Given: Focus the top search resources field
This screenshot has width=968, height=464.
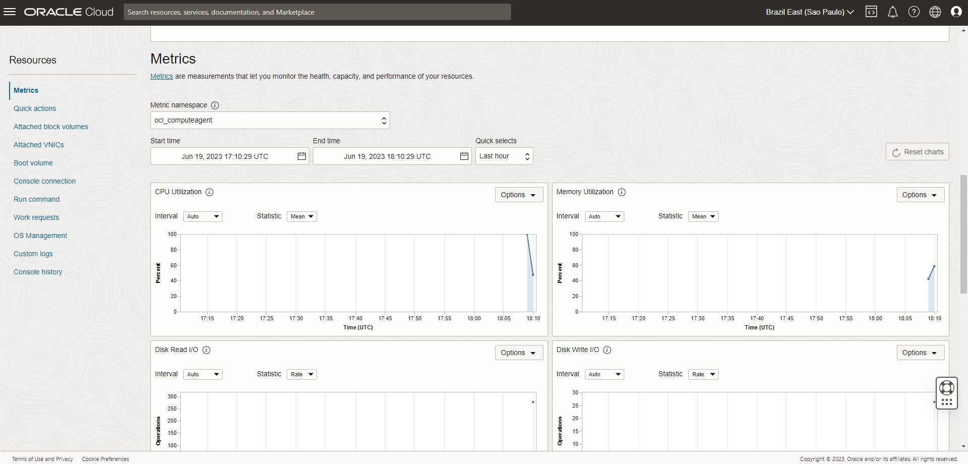Looking at the screenshot, I should (317, 12).
